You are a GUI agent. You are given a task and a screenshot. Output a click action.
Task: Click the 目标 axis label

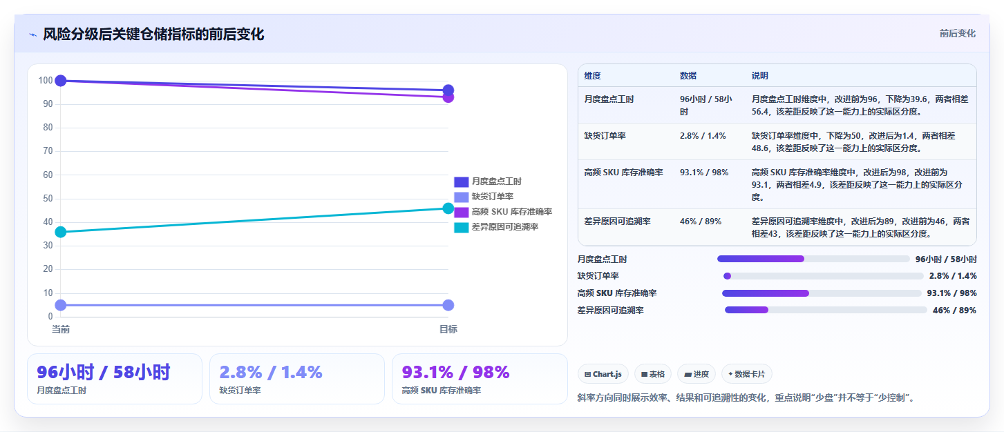(448, 329)
